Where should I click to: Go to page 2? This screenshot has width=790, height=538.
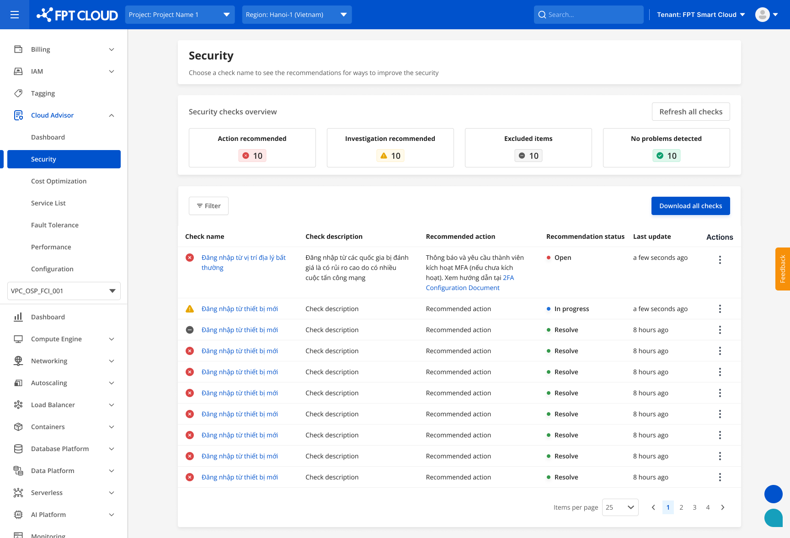[x=681, y=507]
